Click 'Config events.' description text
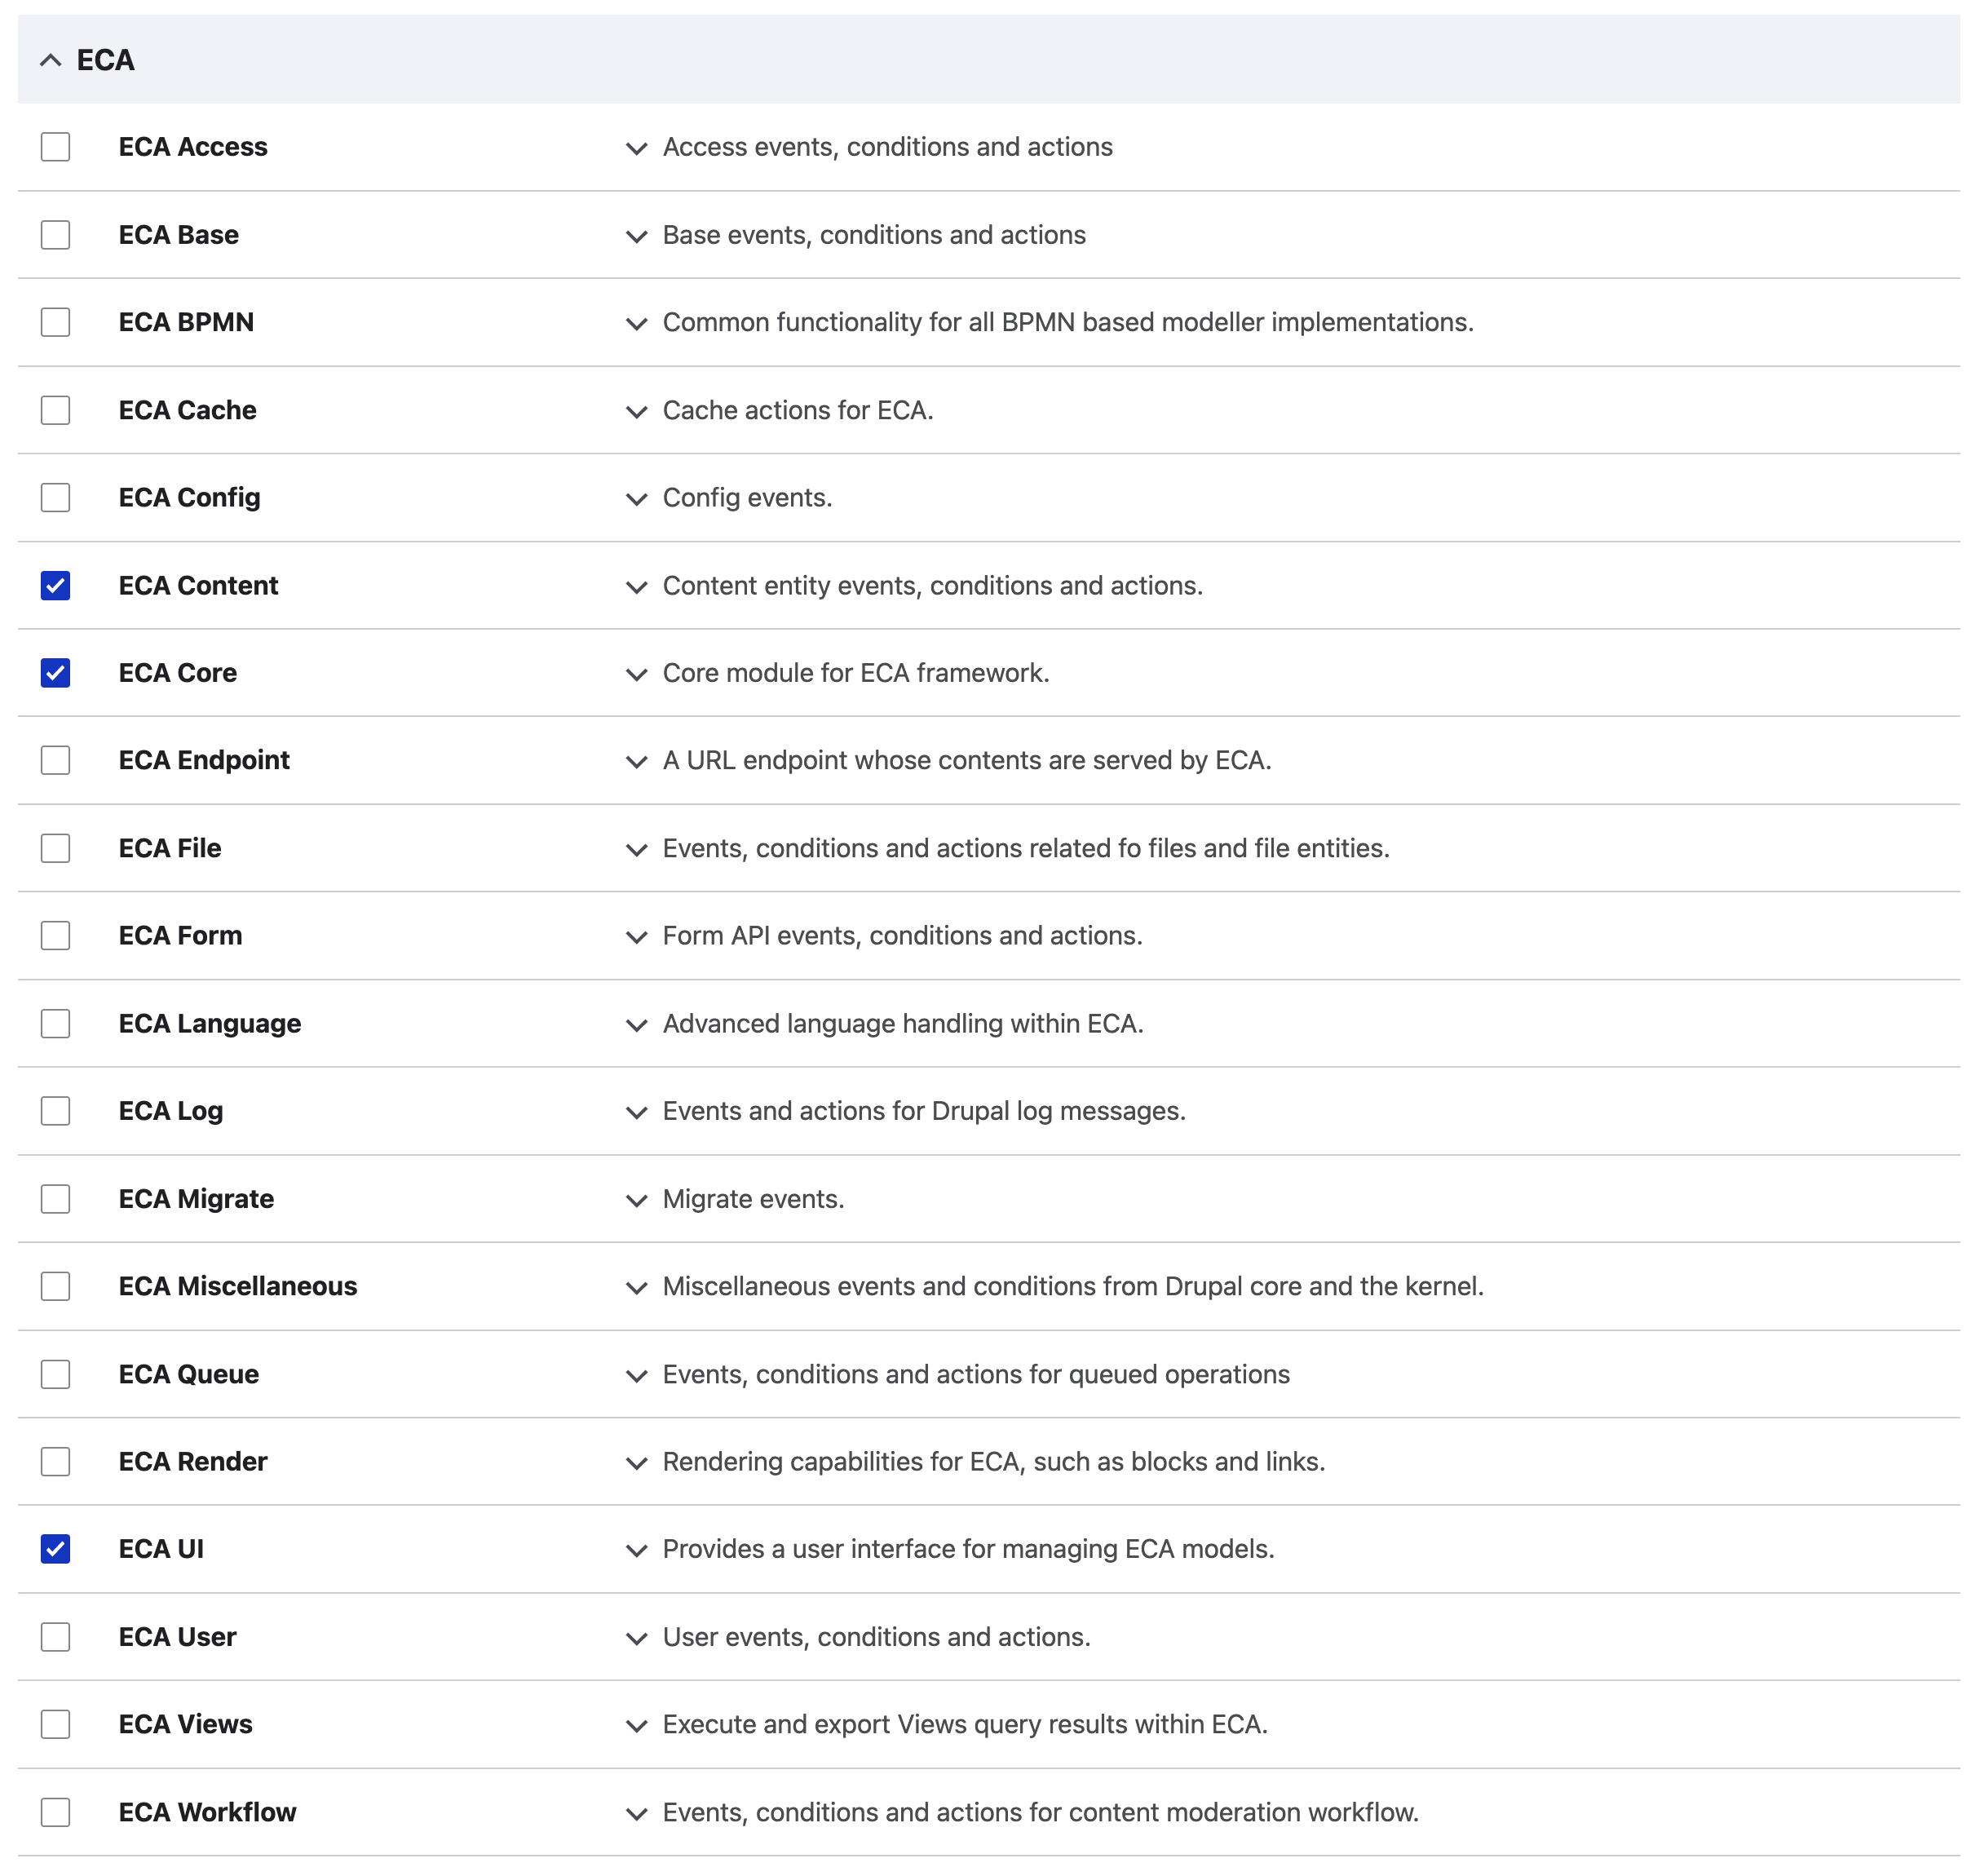The height and width of the screenshot is (1876, 1980). (748, 497)
